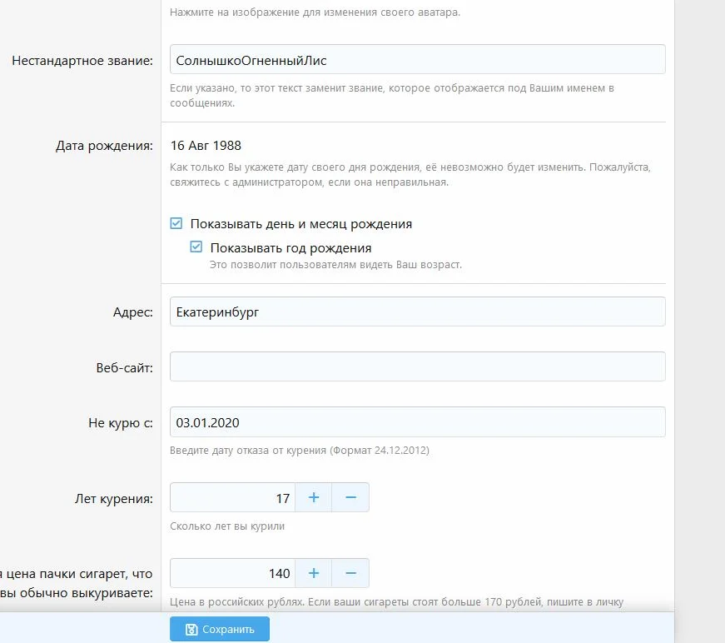Uncheck Показывать день и месяц рождения checkbox

coord(176,224)
